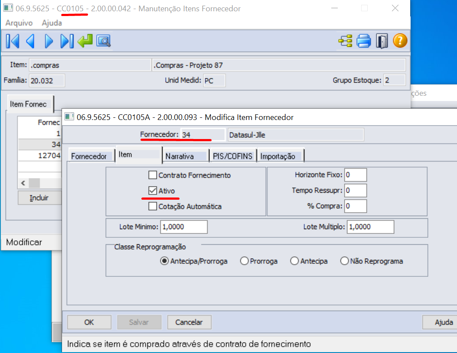Open the hierarchy tree toolbar icon
This screenshot has width=457, height=353.
click(x=346, y=41)
